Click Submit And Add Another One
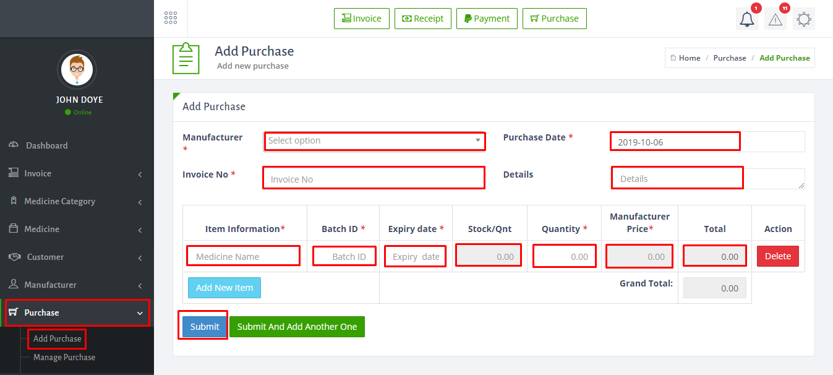Image resolution: width=833 pixels, height=375 pixels. (297, 327)
